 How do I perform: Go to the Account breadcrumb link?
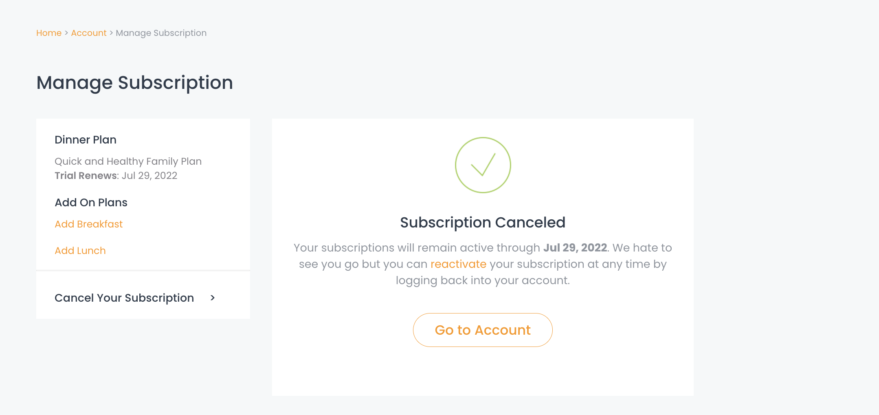coord(89,33)
